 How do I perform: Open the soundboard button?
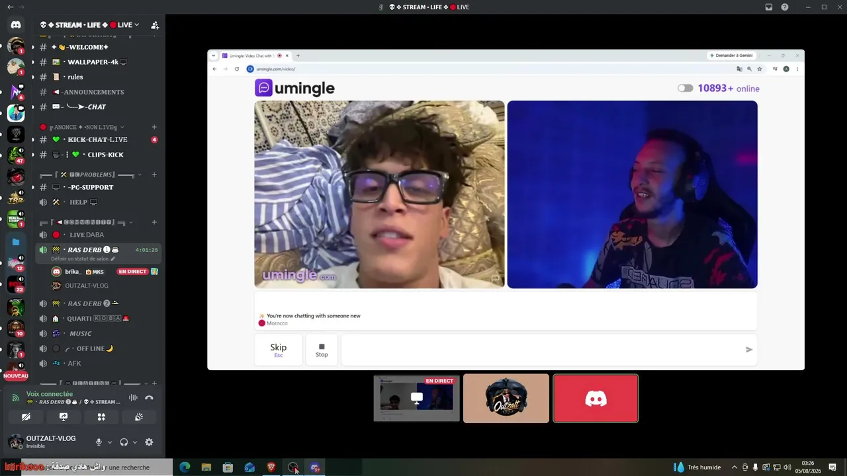point(139,417)
